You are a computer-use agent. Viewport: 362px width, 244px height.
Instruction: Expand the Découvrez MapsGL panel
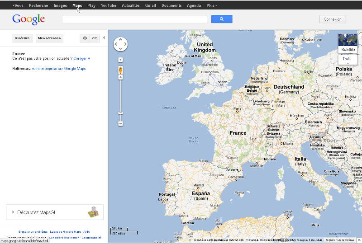(x=55, y=212)
